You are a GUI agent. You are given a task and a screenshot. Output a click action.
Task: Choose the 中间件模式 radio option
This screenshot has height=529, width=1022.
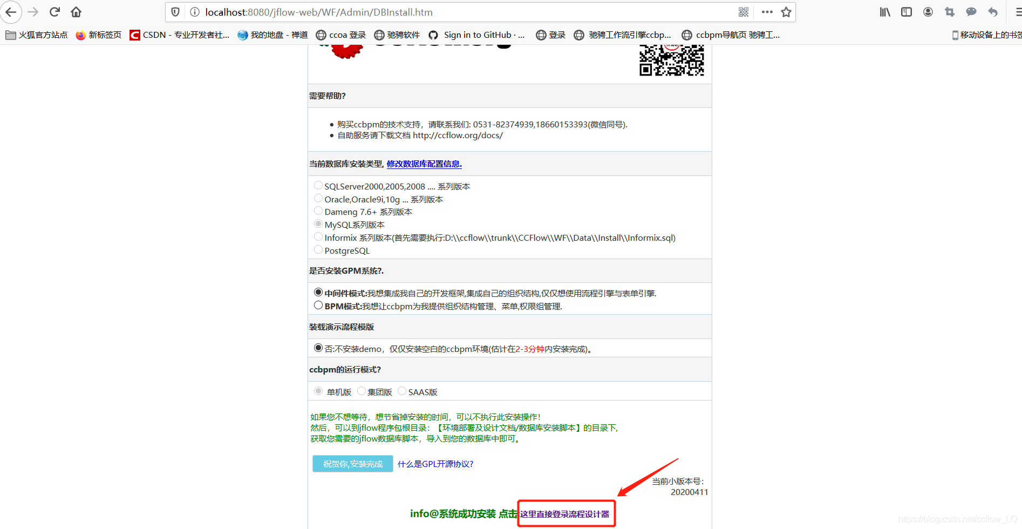tap(318, 293)
